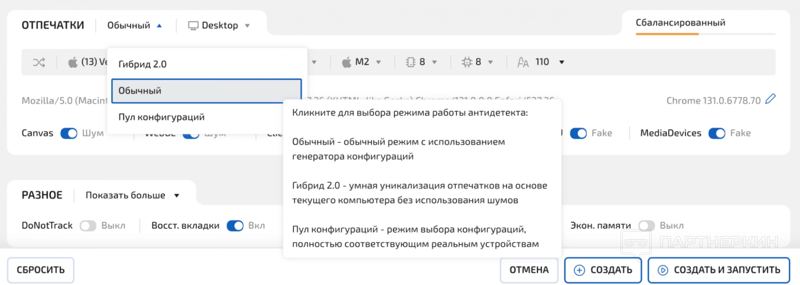Switch to the Сбалансированный tab
This screenshot has width=800, height=285.
click(680, 23)
